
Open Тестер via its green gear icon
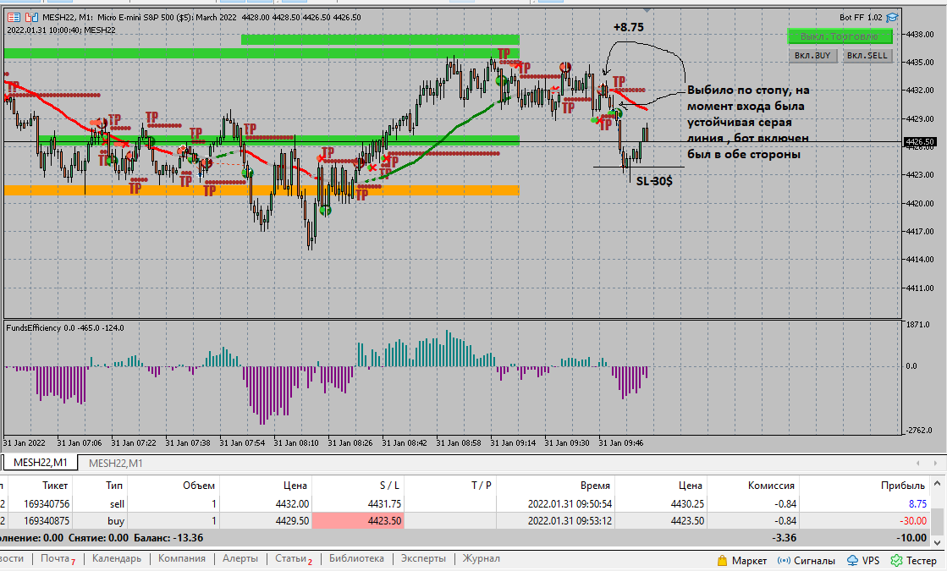pos(896,560)
